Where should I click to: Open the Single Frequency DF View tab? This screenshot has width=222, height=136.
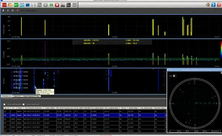[31, 96]
